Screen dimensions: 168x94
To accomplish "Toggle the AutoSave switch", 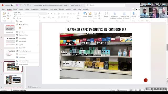I will pos(13,5).
